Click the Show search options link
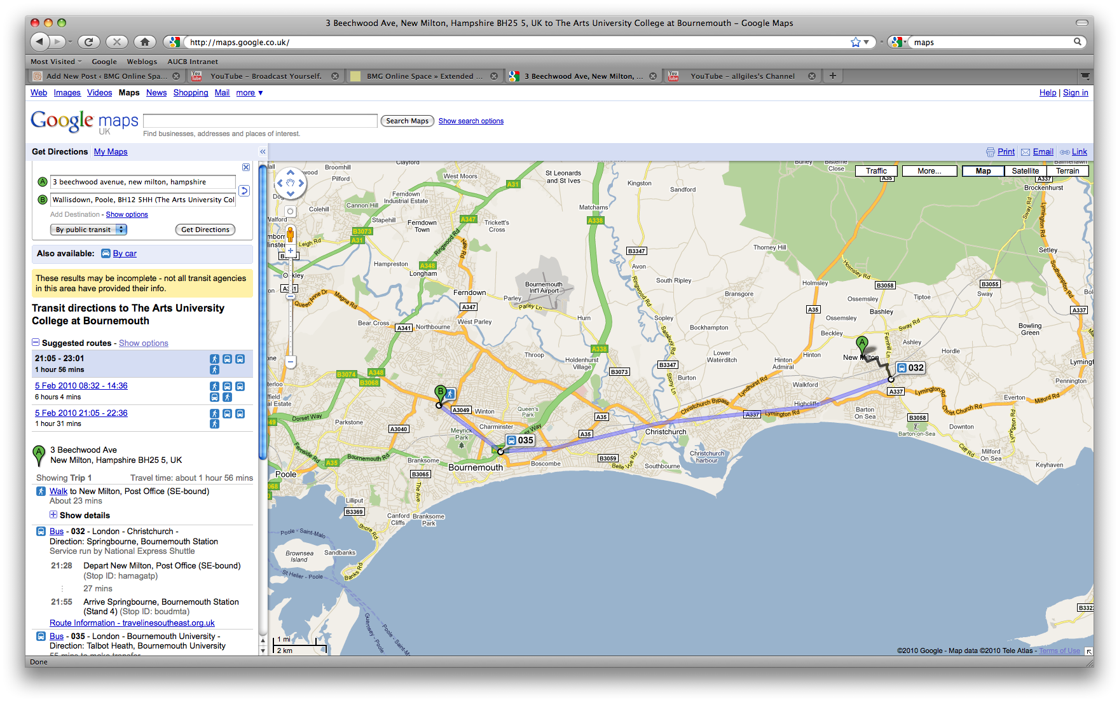The width and height of the screenshot is (1119, 702). (471, 121)
